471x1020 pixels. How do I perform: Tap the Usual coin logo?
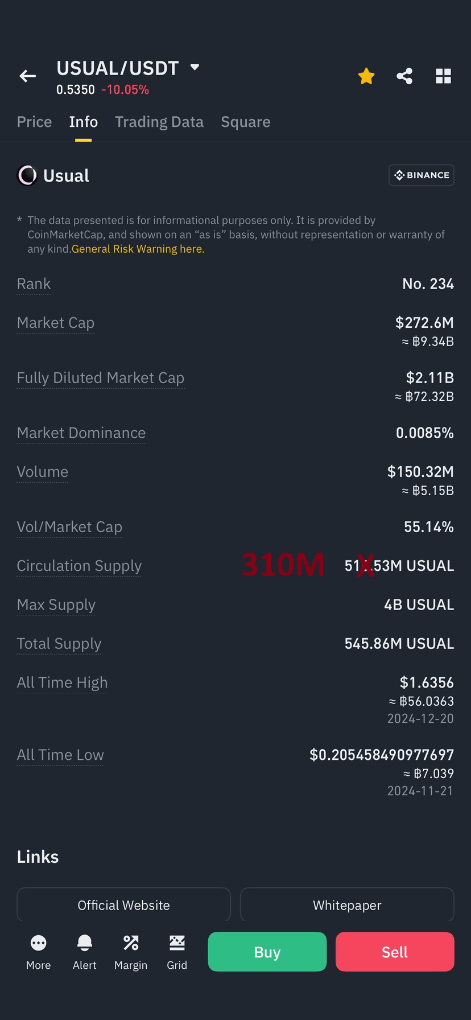pos(27,175)
